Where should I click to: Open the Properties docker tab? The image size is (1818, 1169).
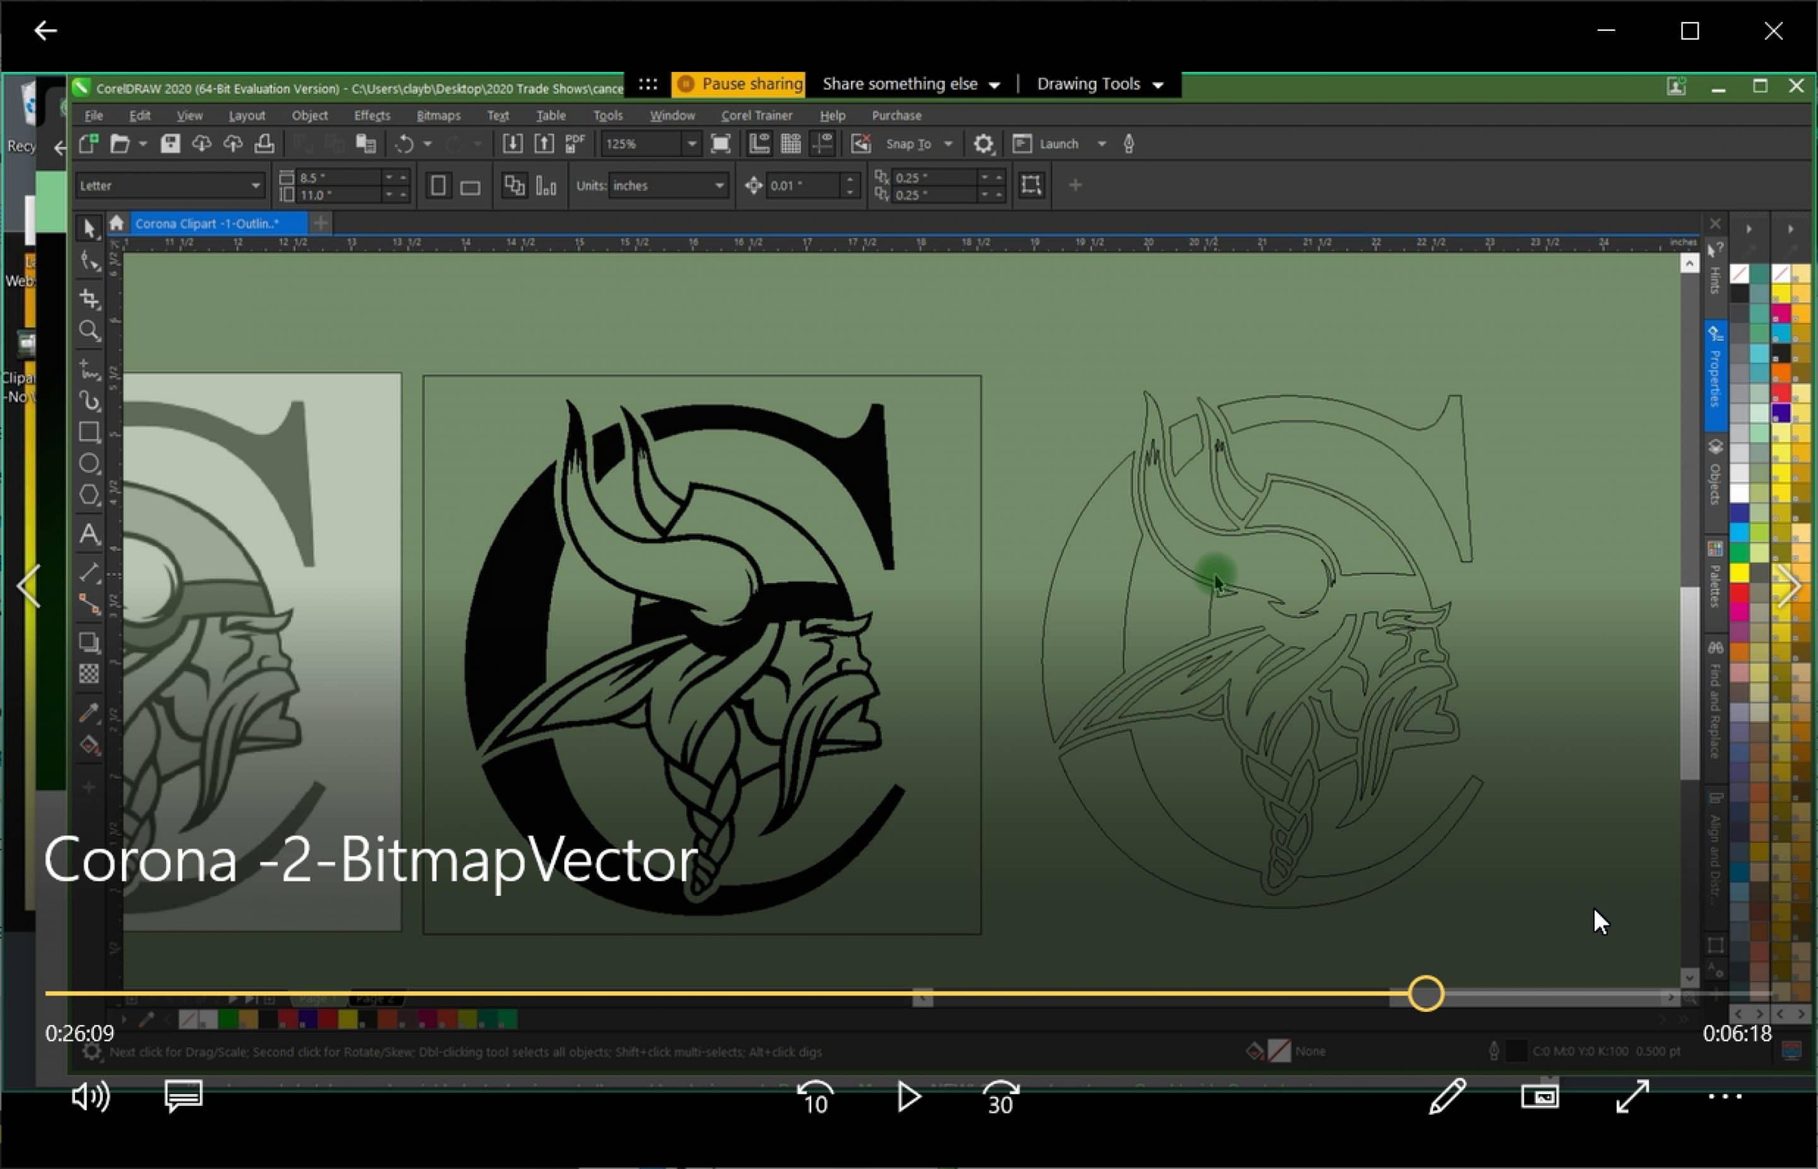pyautogui.click(x=1714, y=376)
